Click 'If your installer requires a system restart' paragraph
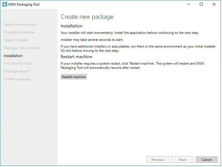 point(133,66)
